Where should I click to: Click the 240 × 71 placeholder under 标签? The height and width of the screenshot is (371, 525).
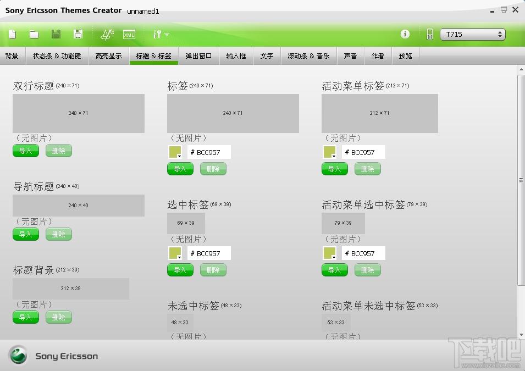pos(233,113)
